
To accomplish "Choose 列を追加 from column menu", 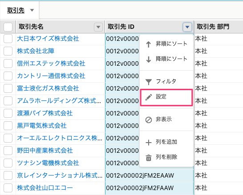I will tap(166, 142).
